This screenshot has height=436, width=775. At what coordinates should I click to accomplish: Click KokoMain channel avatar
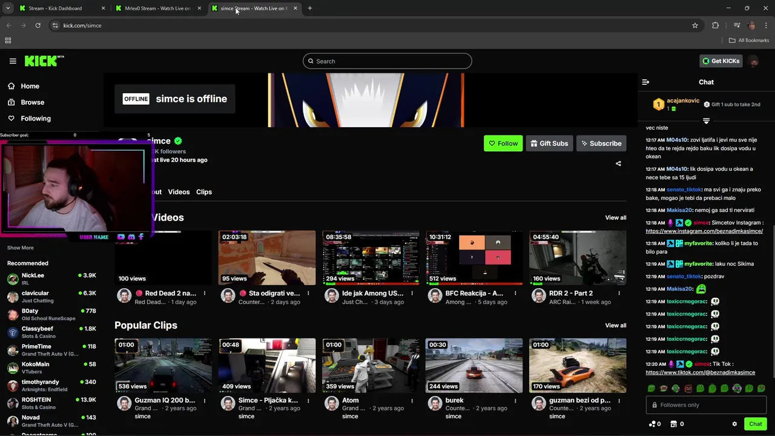[13, 368]
